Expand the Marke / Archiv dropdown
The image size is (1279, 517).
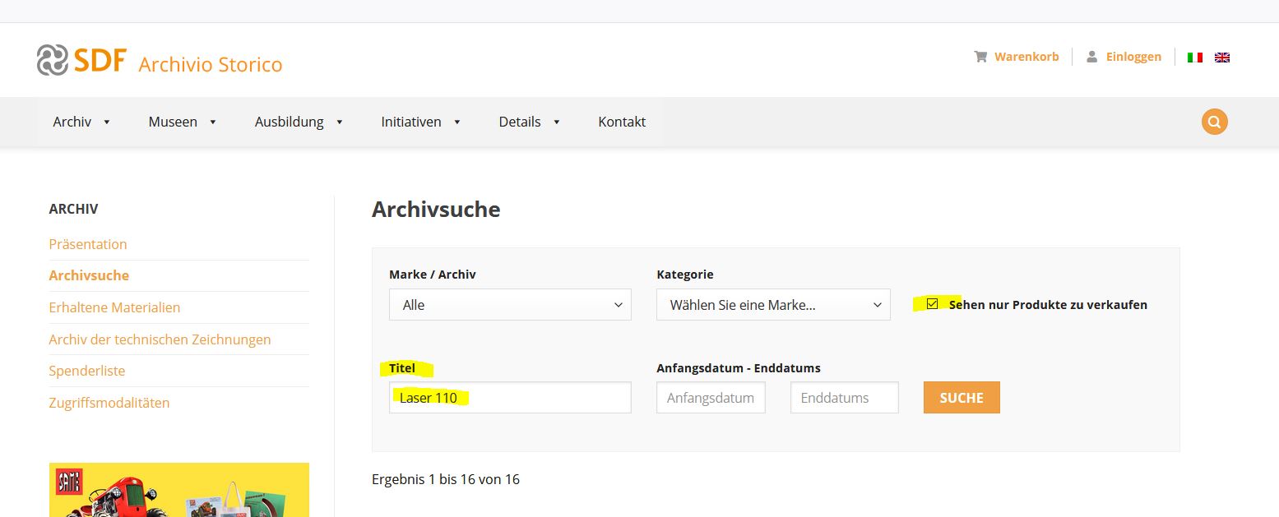510,305
